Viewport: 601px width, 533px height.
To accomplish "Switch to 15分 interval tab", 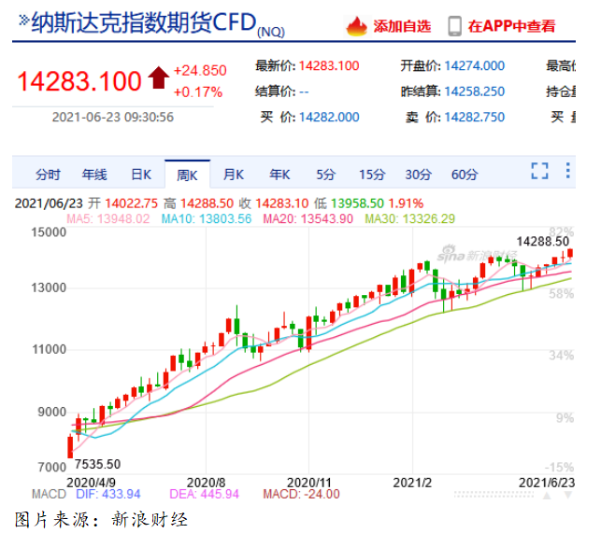I will click(x=372, y=175).
